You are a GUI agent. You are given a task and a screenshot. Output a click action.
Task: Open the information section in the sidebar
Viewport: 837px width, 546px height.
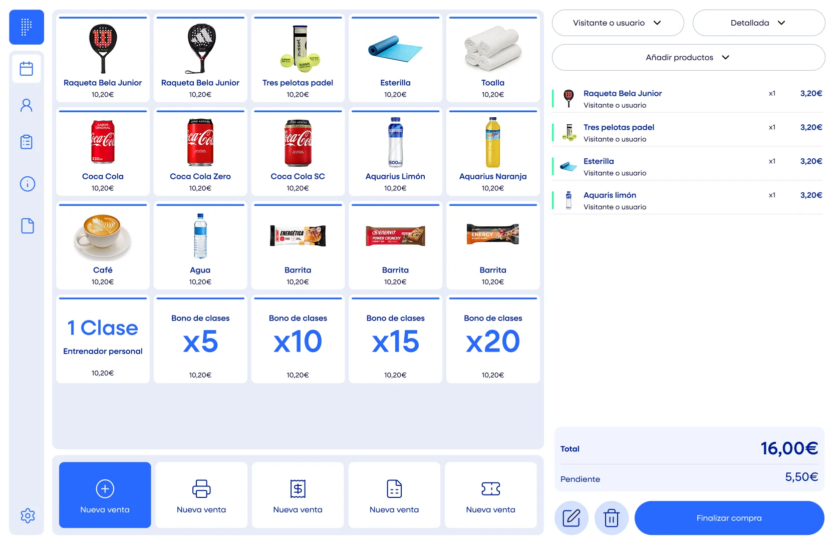pos(26,184)
